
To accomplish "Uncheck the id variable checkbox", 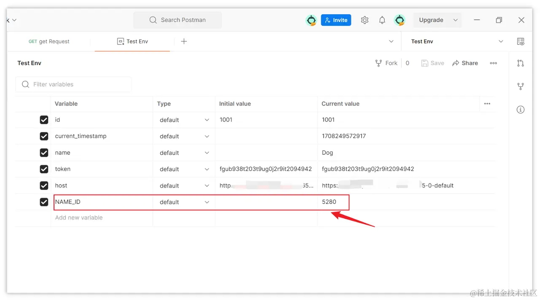I will point(44,120).
